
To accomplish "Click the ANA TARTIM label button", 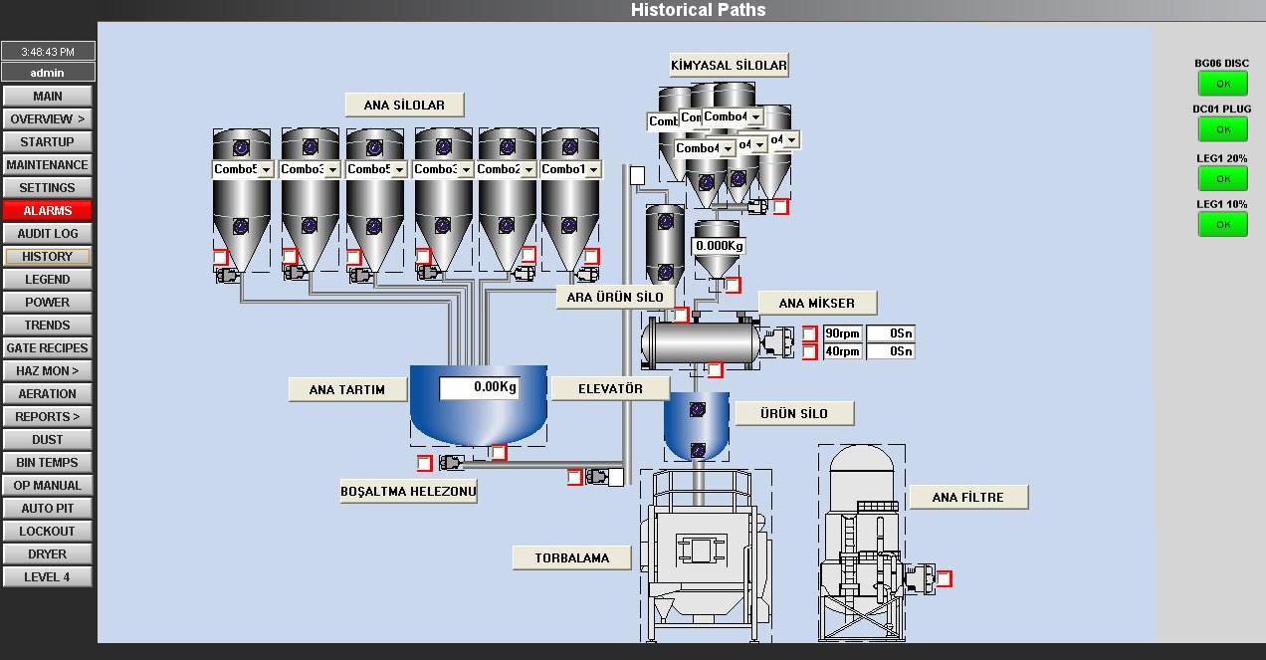I will coord(347,389).
